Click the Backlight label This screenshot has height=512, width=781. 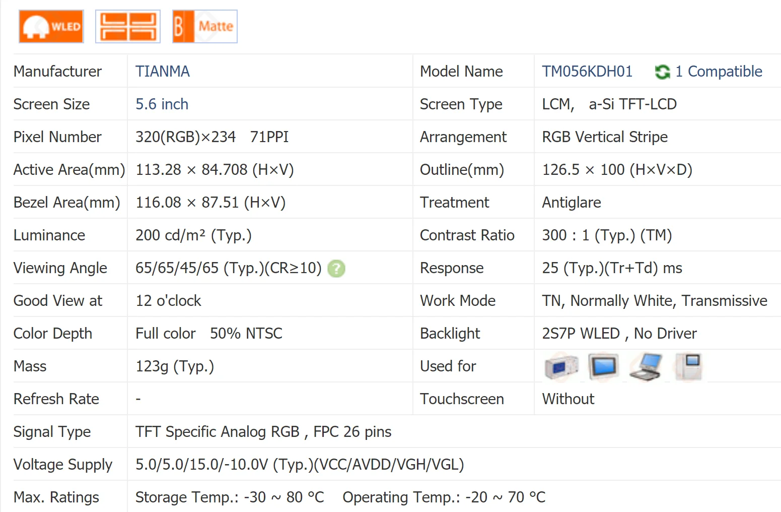[450, 334]
